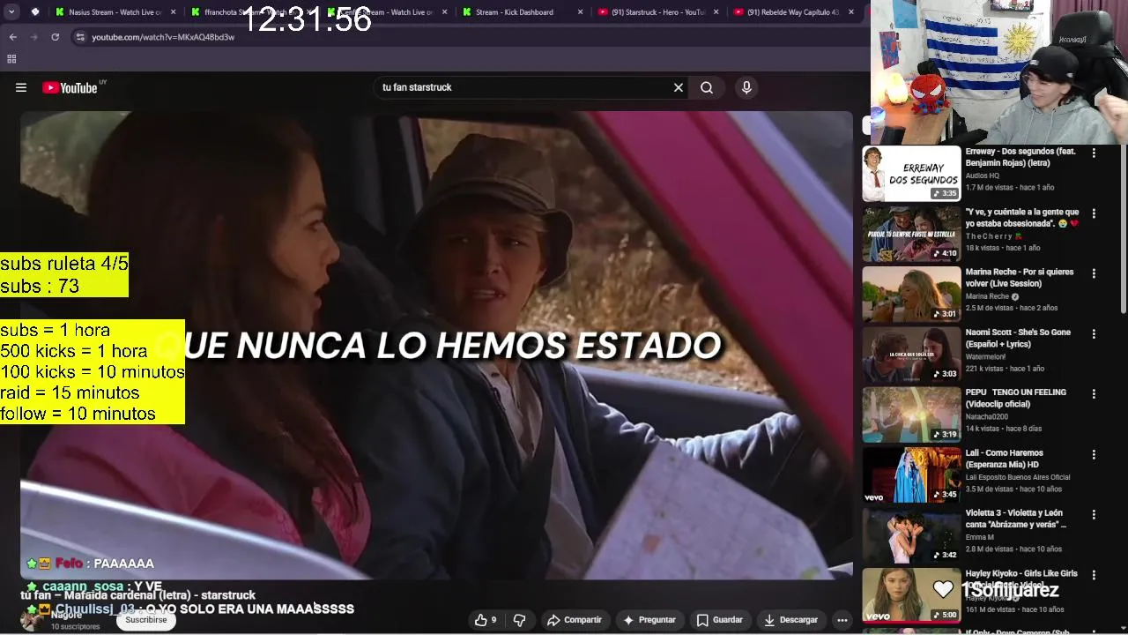Open options menu for 'Hayley Kiyoko' video

pos(1094,575)
